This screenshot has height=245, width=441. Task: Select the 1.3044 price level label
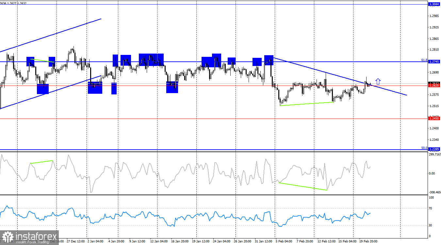[x=434, y=4]
